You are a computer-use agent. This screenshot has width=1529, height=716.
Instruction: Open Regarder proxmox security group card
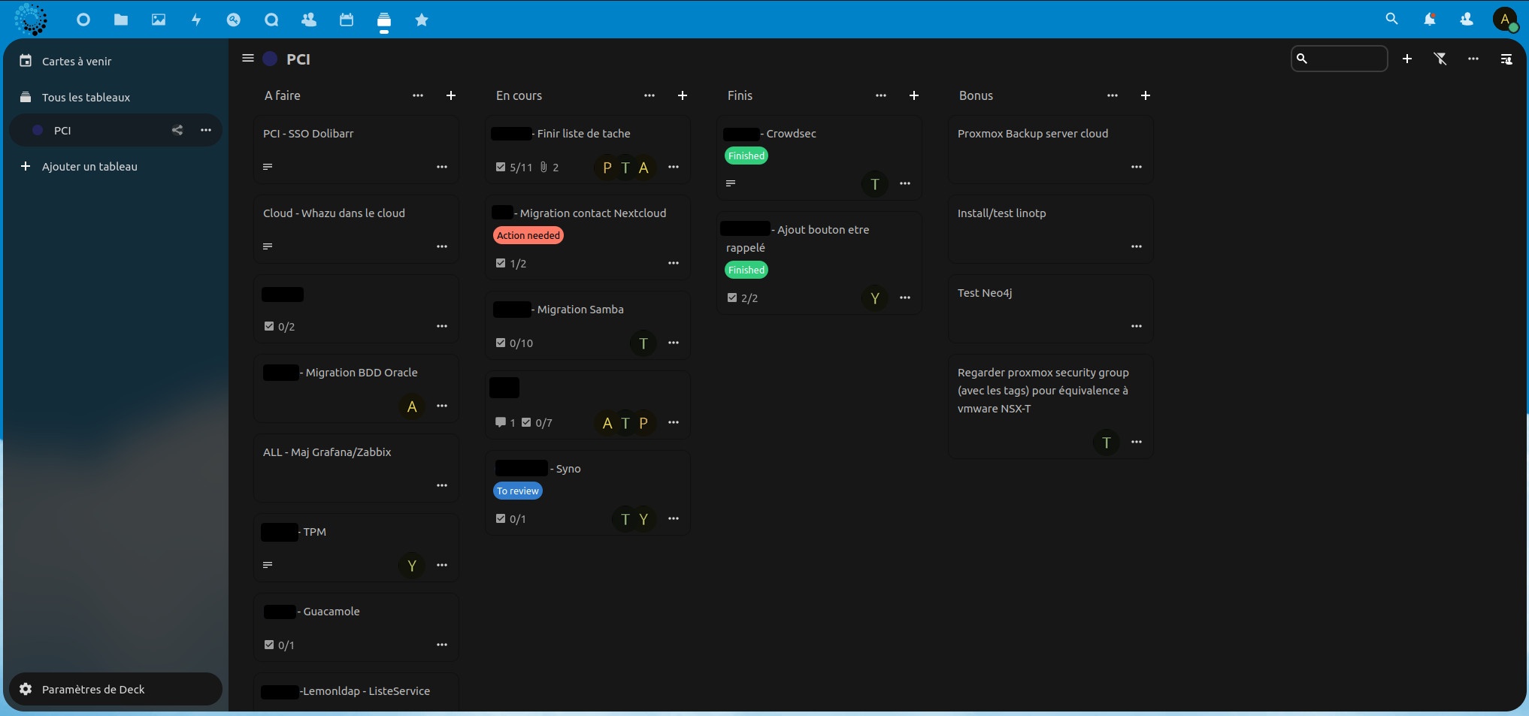click(1051, 406)
